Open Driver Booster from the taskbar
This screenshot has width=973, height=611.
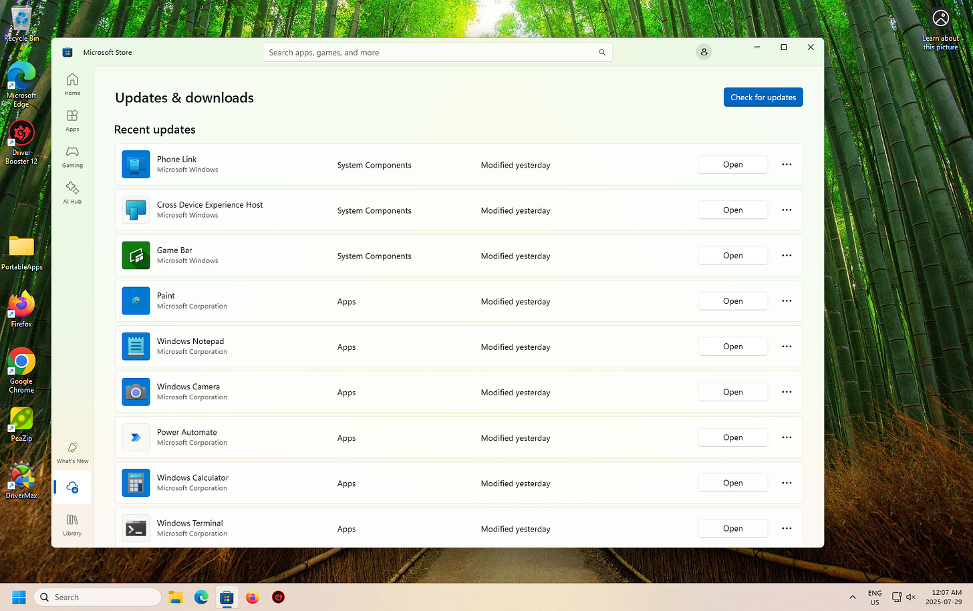tap(279, 597)
